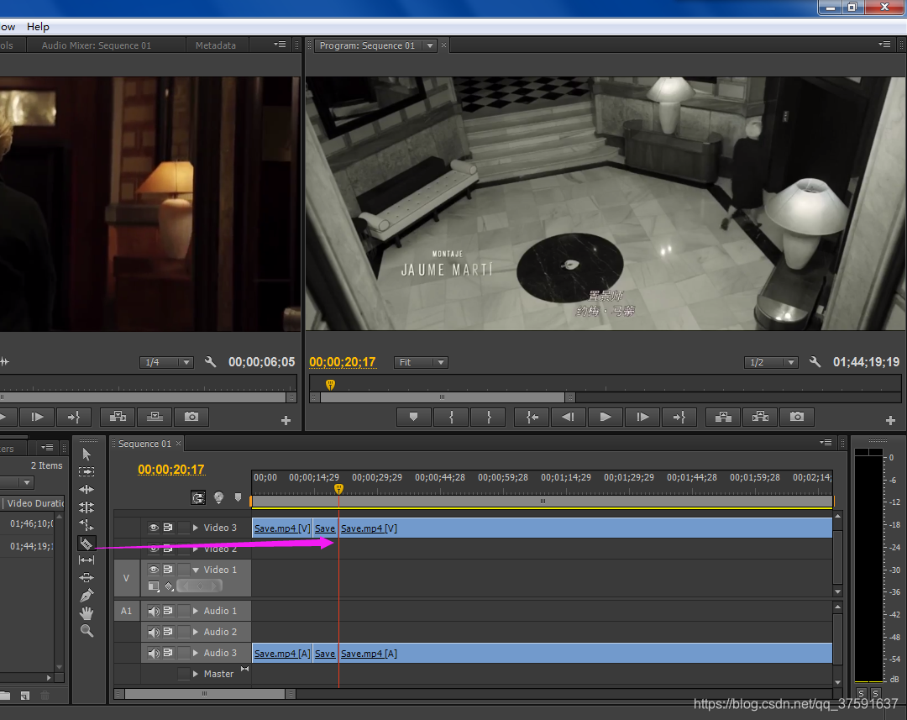Toggle sync lock for Video 3
This screenshot has width=907, height=720.
point(168,528)
